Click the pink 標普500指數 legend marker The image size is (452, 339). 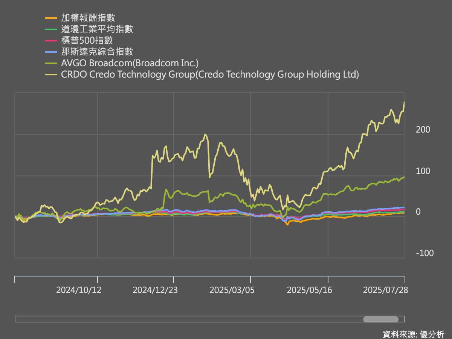tap(51, 41)
